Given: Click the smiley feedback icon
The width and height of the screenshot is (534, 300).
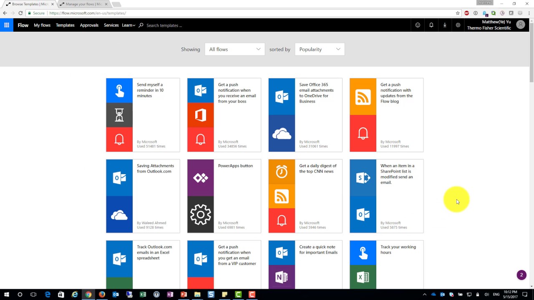Looking at the screenshot, I should 418,25.
